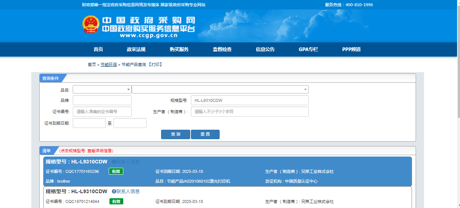Click 联系人信息 link in the second result

click(128, 191)
